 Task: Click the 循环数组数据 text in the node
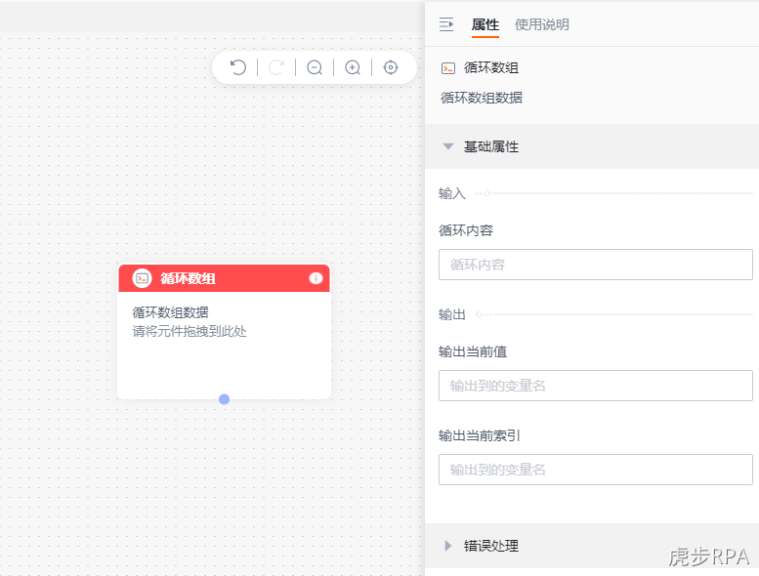(x=170, y=312)
